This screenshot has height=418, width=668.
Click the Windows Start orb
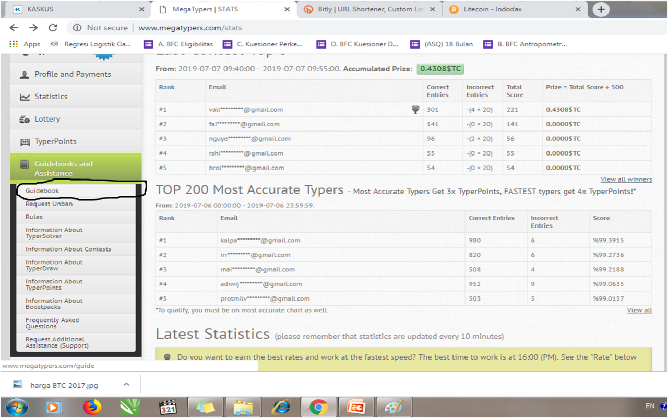(x=17, y=407)
